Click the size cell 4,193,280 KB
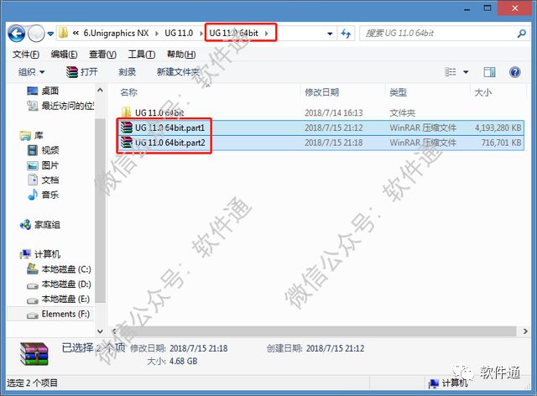Image resolution: width=537 pixels, height=396 pixels. (x=498, y=128)
